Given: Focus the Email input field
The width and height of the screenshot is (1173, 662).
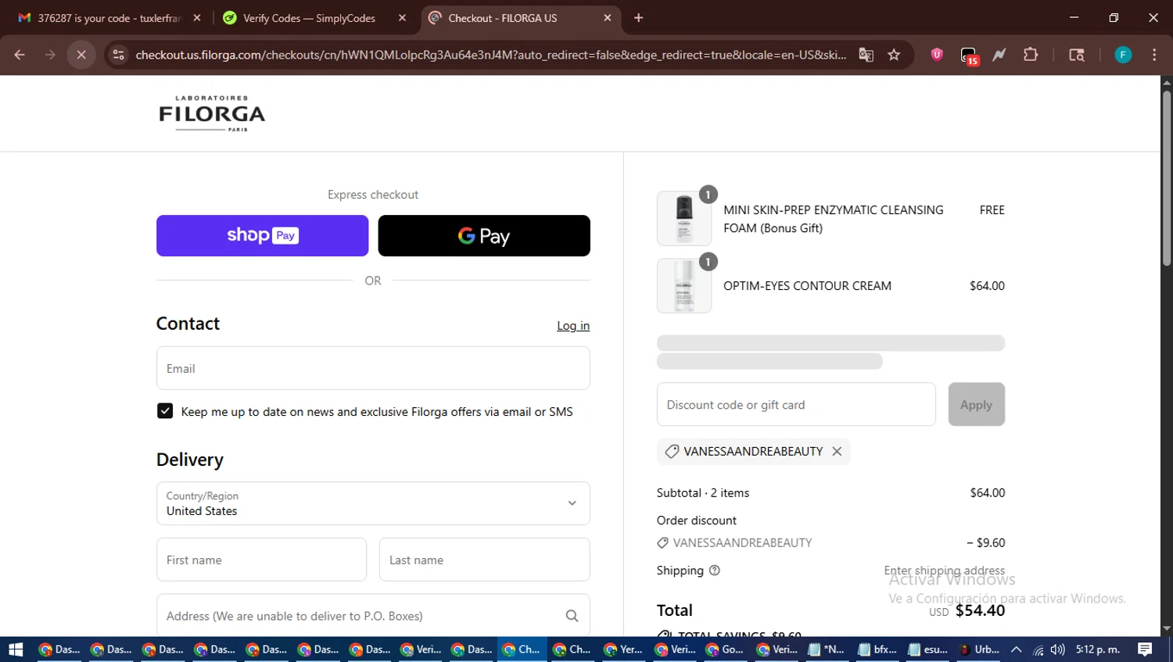Looking at the screenshot, I should tap(373, 368).
